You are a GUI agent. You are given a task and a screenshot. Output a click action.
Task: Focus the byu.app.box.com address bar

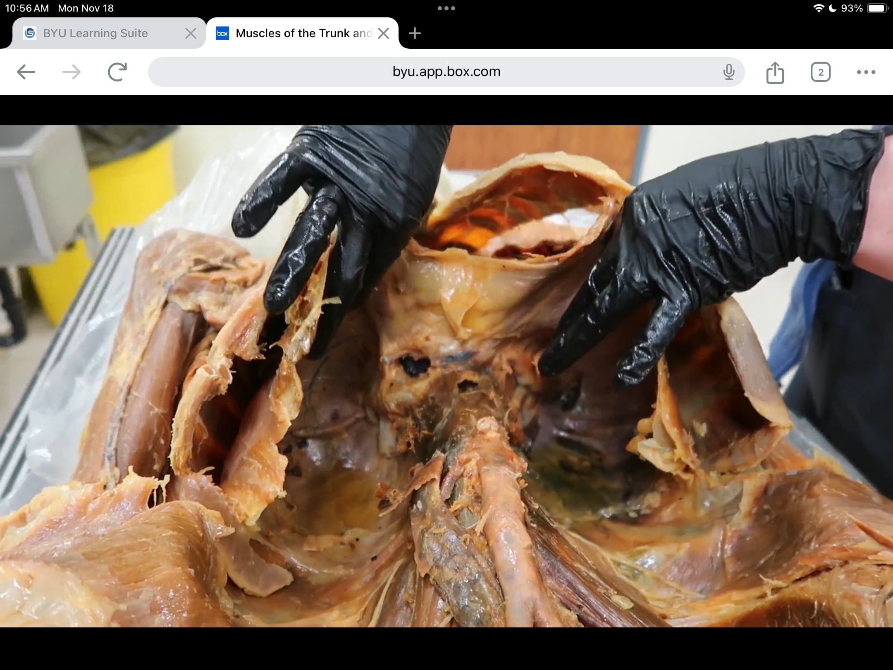(446, 72)
